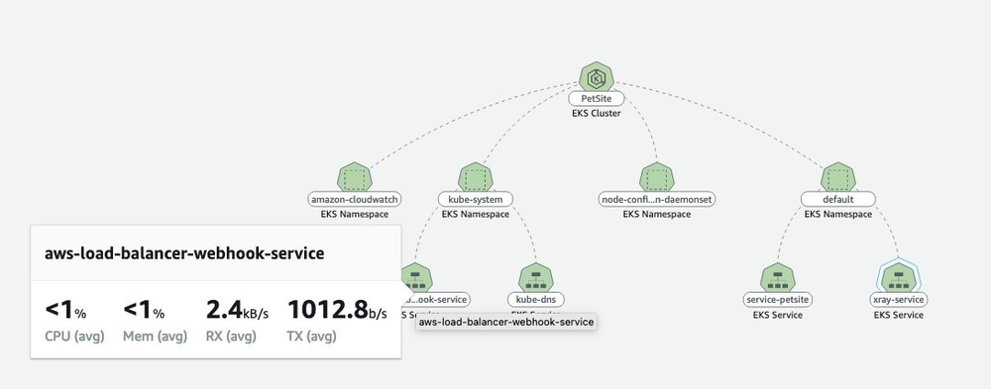Click the service-petsite label pill
Image resolution: width=991 pixels, height=389 pixels.
[777, 299]
